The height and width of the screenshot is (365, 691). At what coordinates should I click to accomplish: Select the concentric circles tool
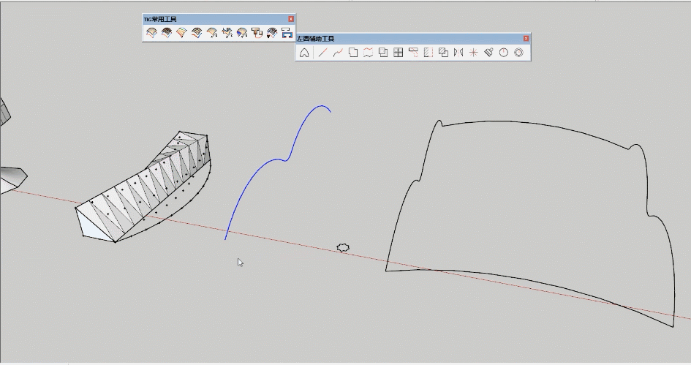click(x=518, y=53)
